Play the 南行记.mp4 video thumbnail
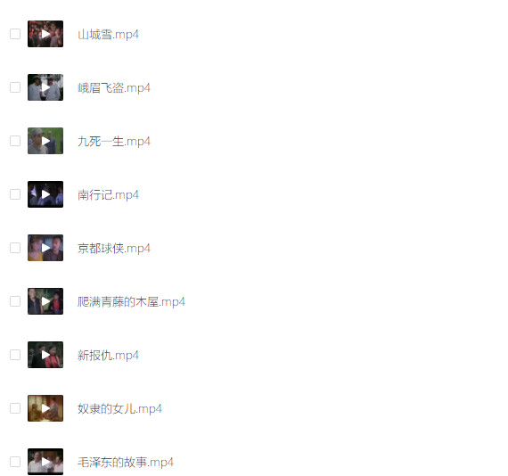Screen dimensions: 508x476 pyautogui.click(x=45, y=194)
